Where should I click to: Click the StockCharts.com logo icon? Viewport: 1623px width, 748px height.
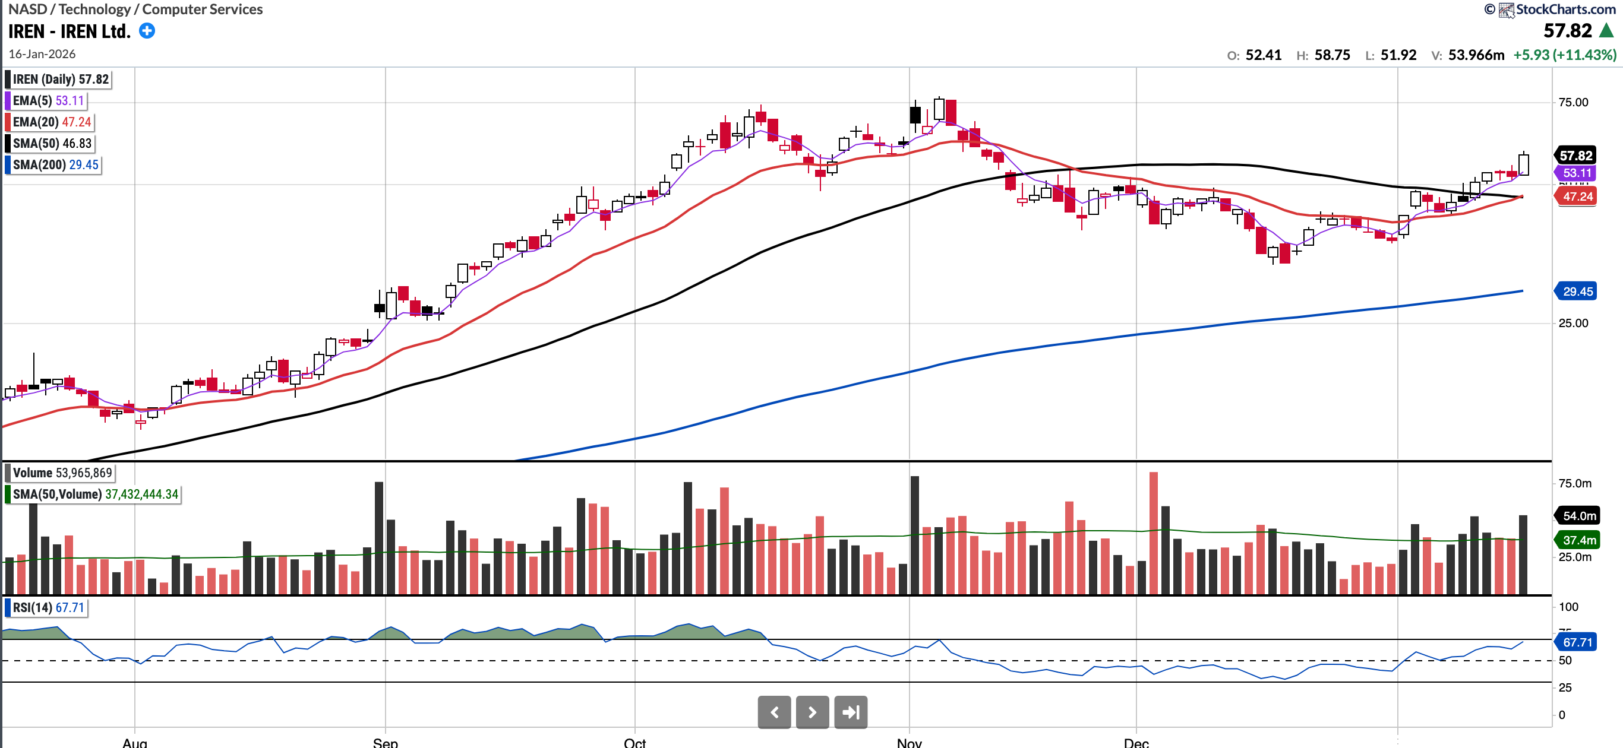(1507, 9)
